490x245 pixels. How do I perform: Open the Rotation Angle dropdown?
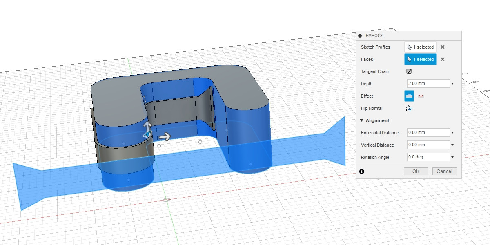[x=452, y=157]
